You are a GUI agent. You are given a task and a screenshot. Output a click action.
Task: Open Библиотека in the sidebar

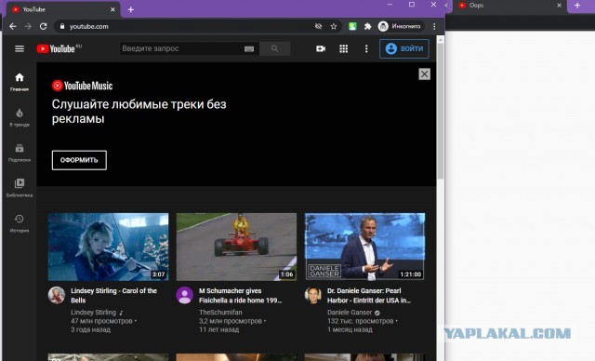pyautogui.click(x=20, y=188)
